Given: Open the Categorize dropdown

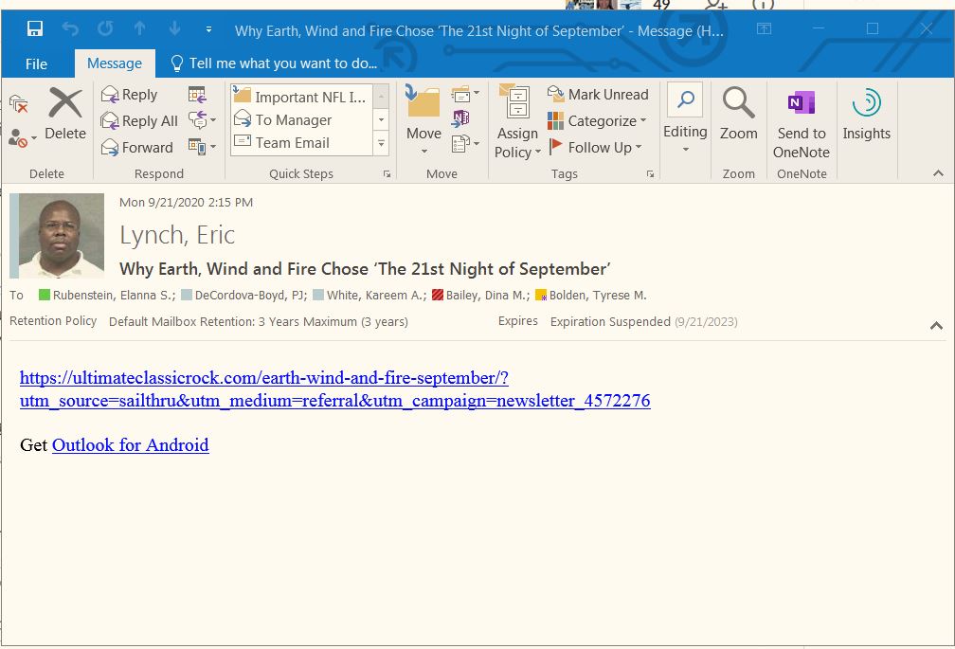Looking at the screenshot, I should pyautogui.click(x=597, y=120).
